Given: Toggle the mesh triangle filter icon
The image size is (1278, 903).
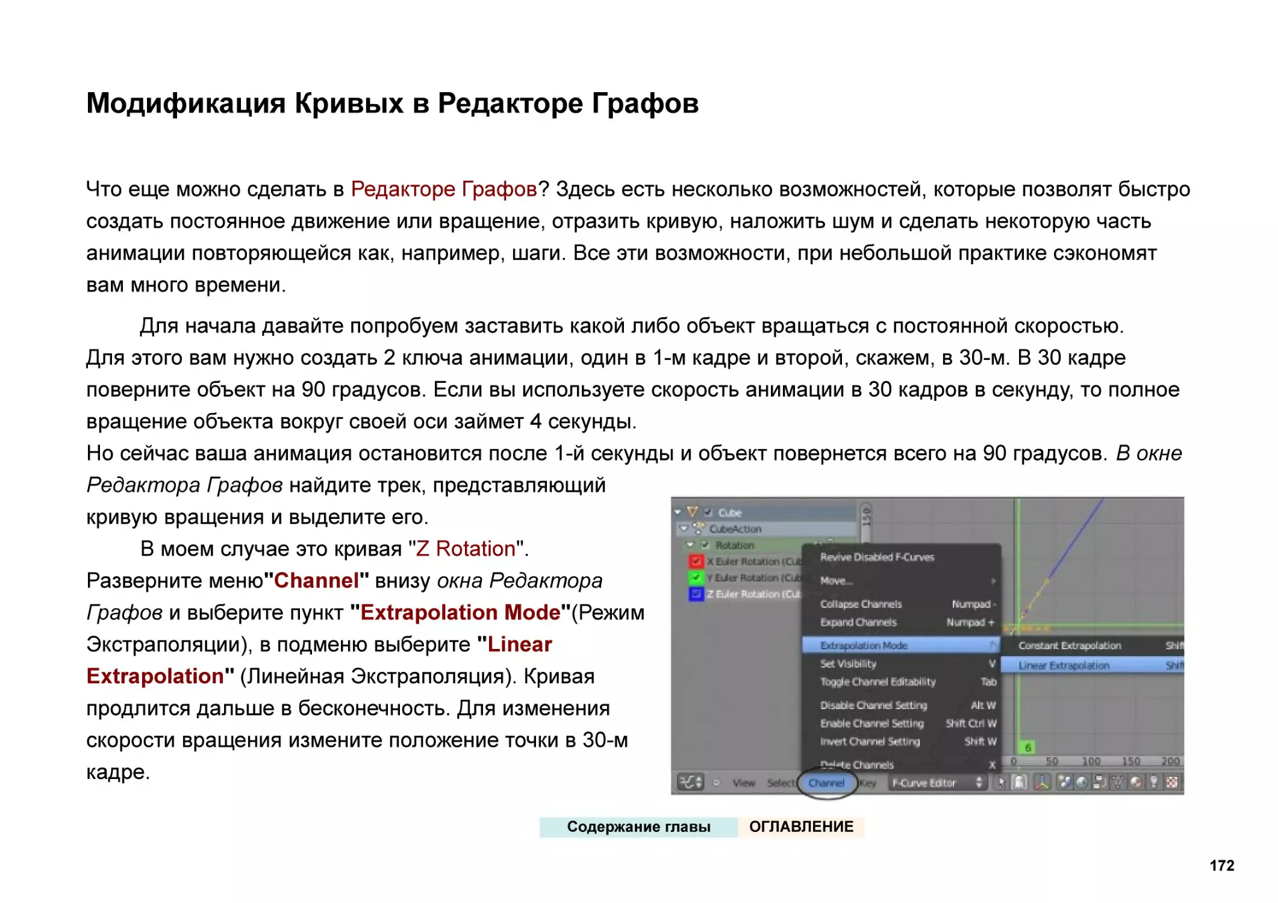Looking at the screenshot, I should tap(1118, 783).
